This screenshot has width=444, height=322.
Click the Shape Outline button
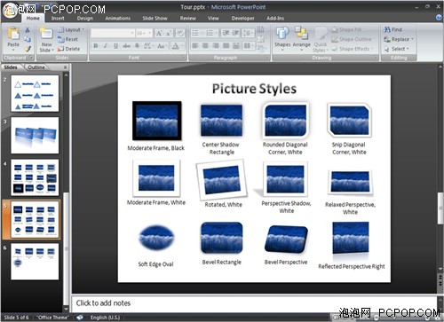click(353, 39)
